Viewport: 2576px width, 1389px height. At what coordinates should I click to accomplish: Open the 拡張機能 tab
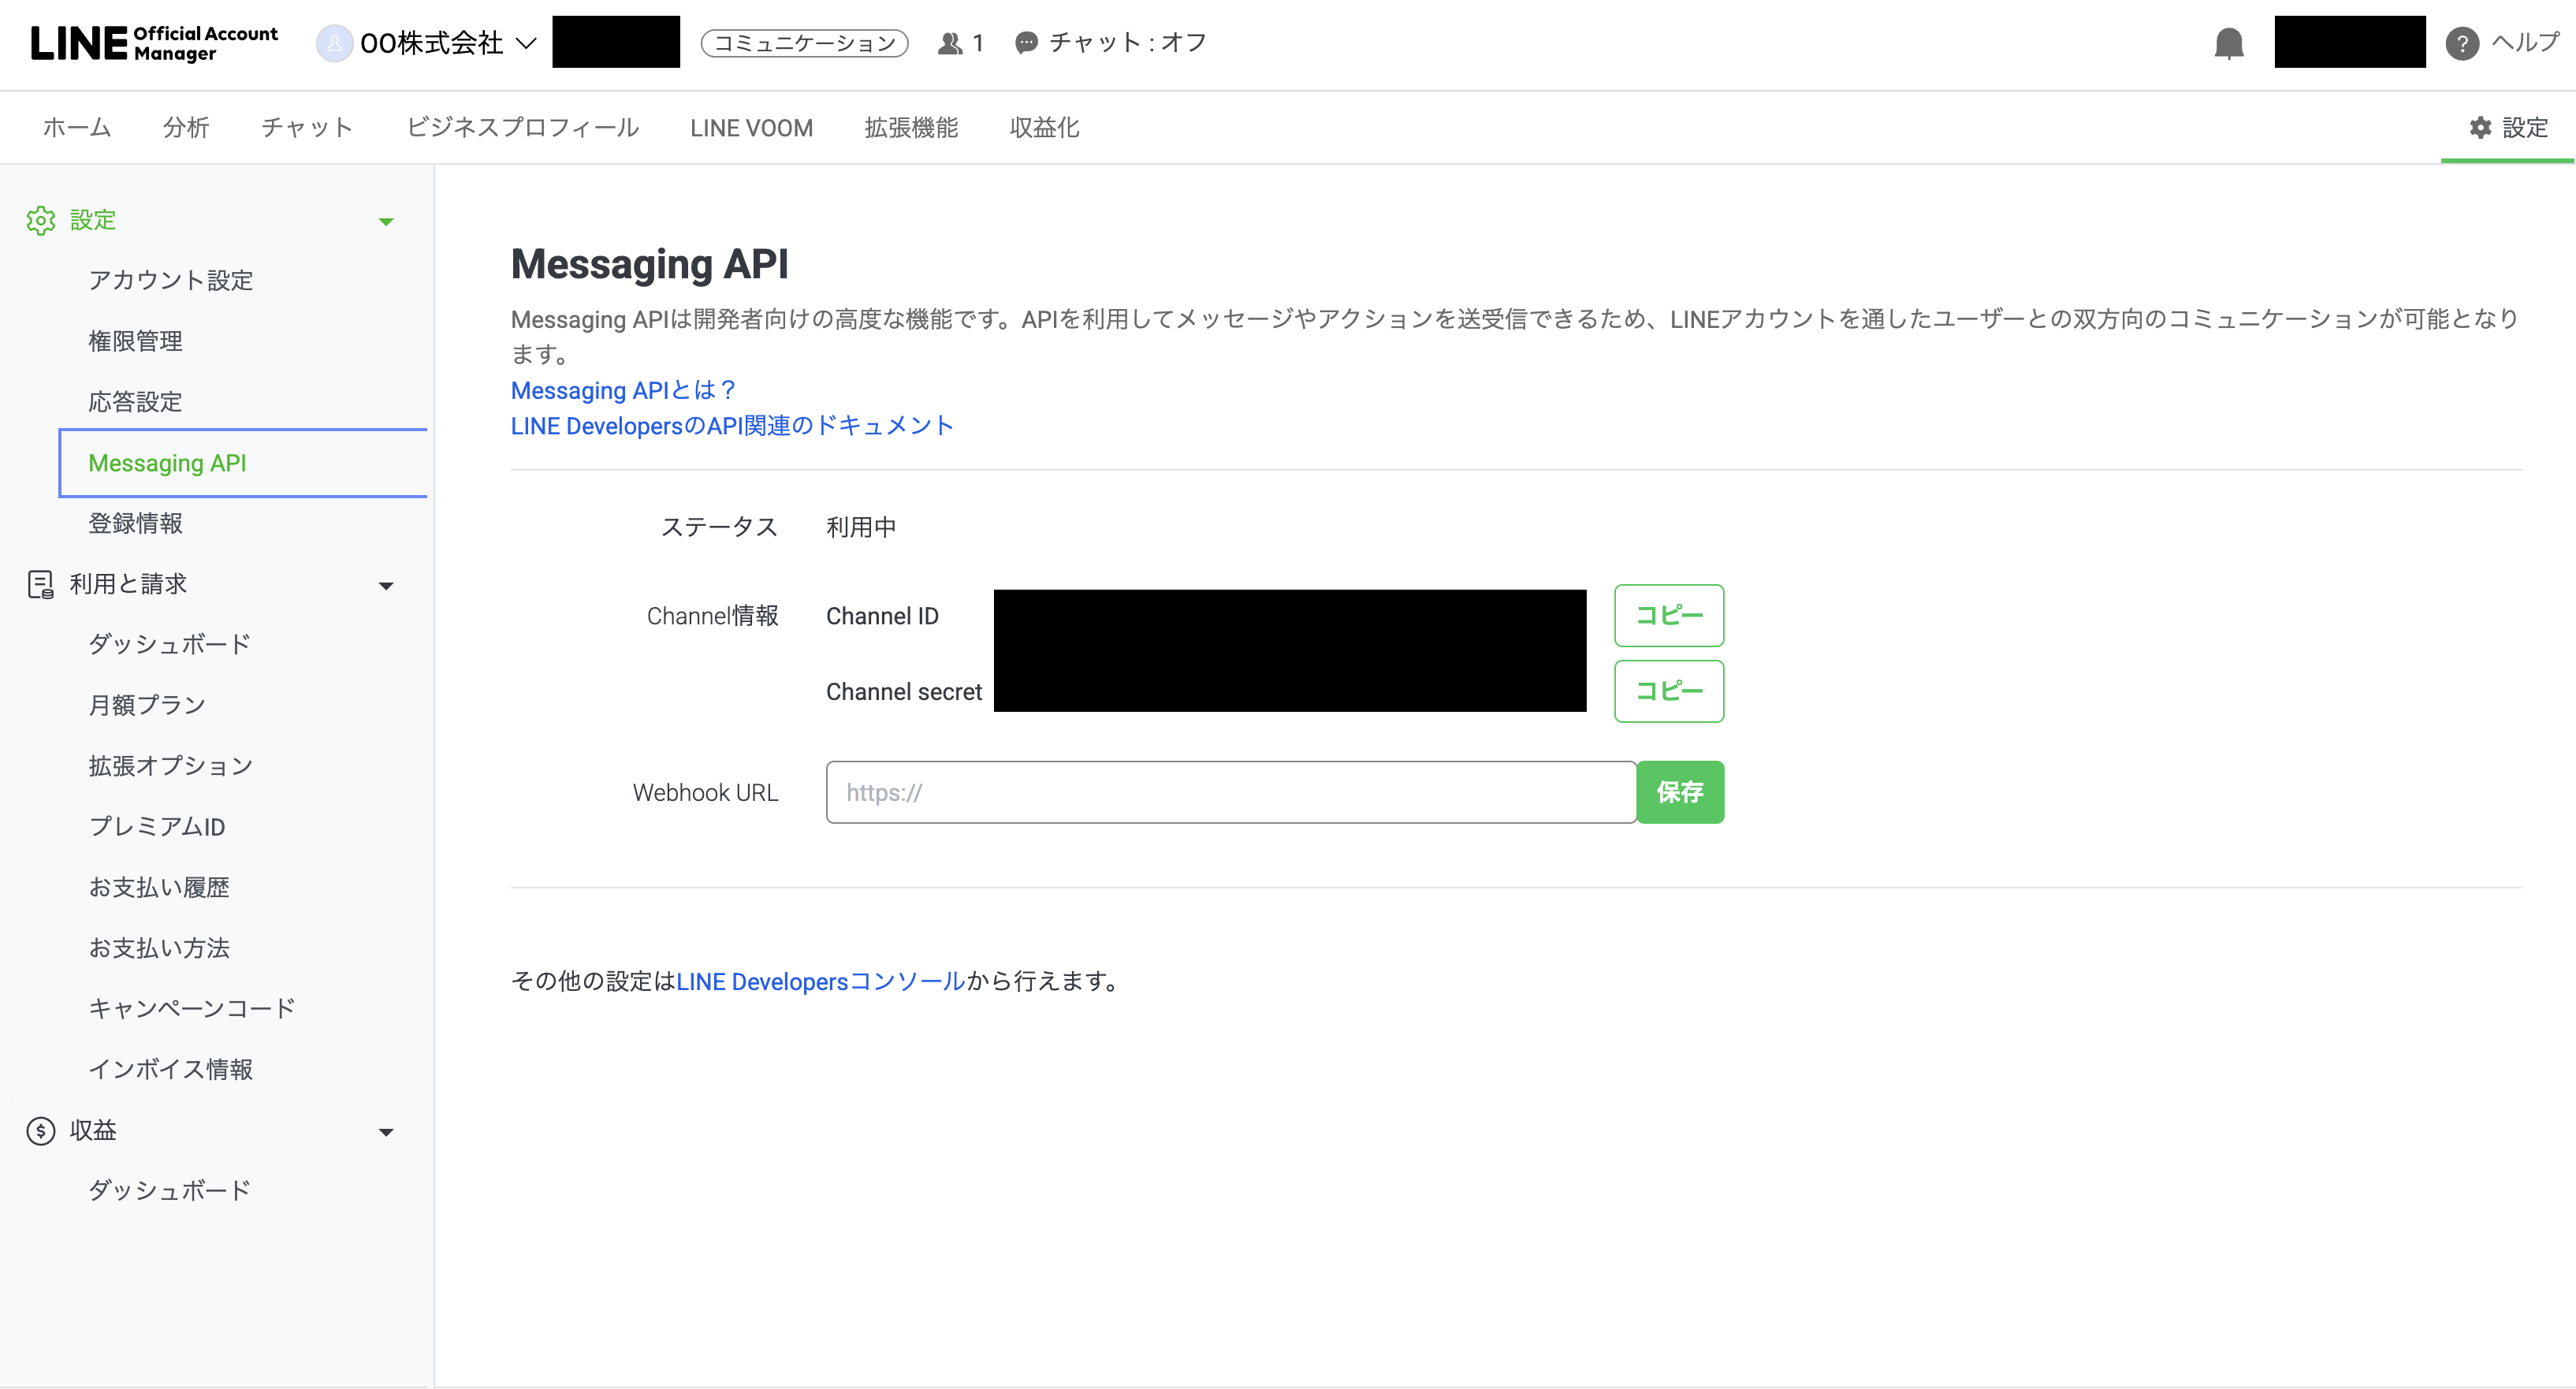911,127
